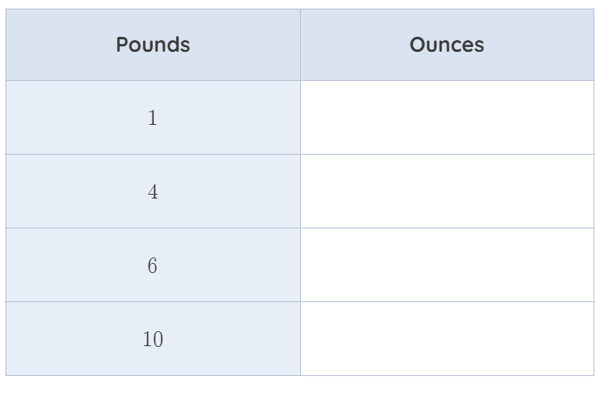The image size is (599, 394).
Task: Pick the blank cell in the 4-pound row
Action: pyautogui.click(x=447, y=192)
